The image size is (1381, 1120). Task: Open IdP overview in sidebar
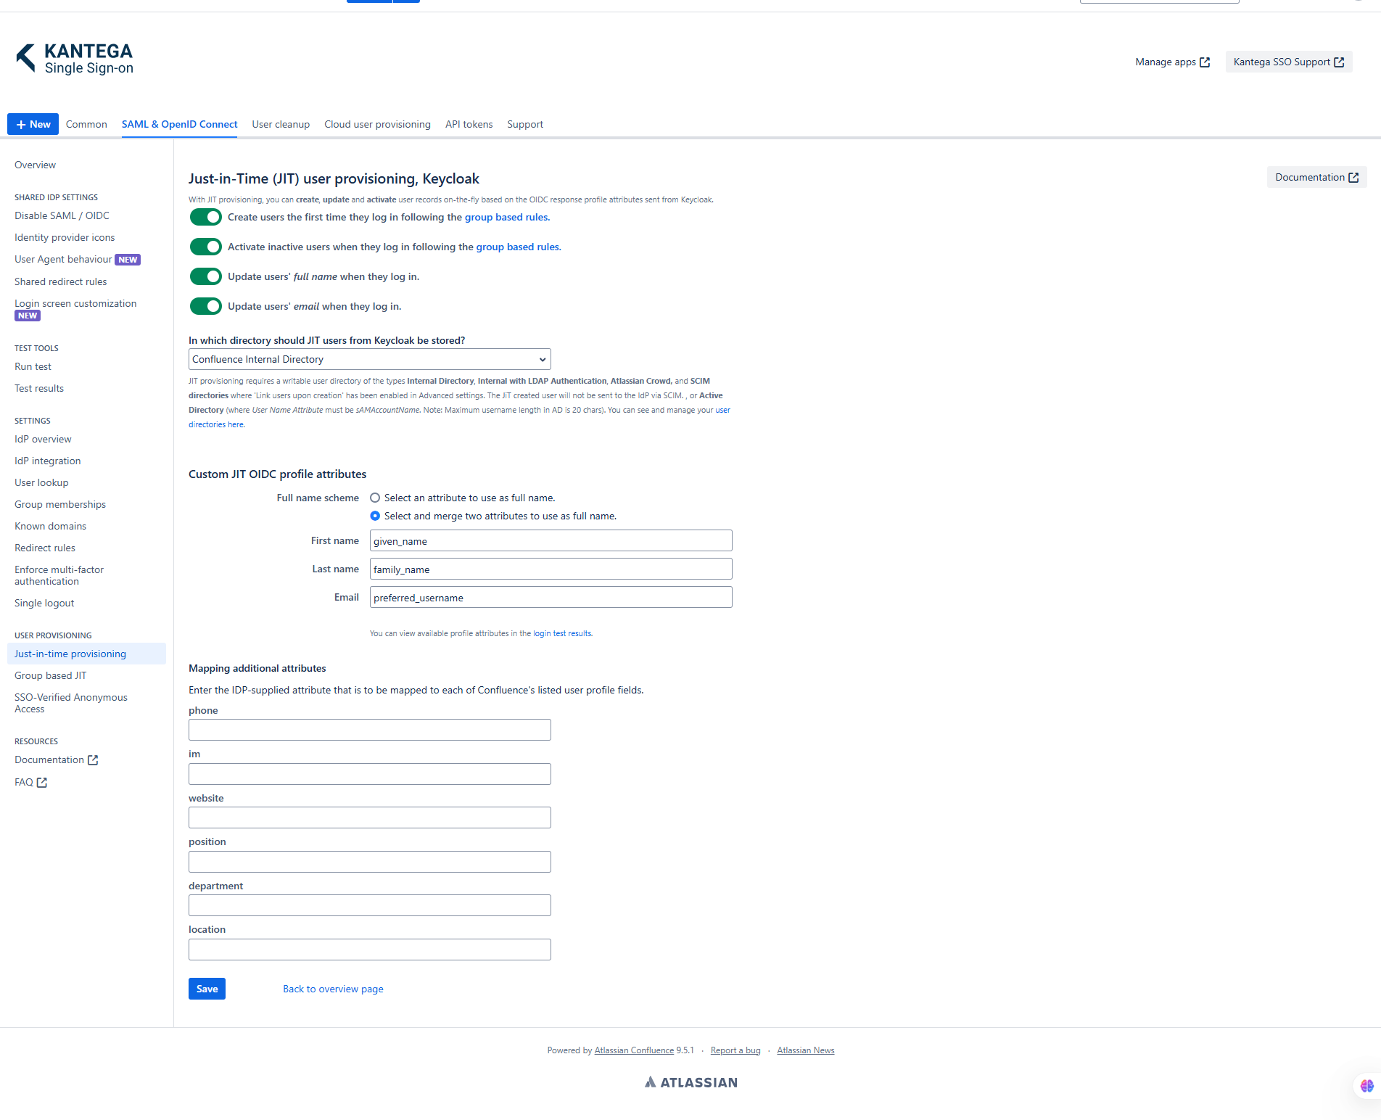pyautogui.click(x=43, y=440)
